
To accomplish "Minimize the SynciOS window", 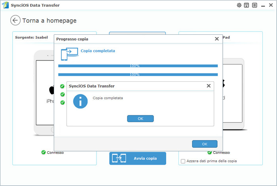I will [x=263, y=6].
